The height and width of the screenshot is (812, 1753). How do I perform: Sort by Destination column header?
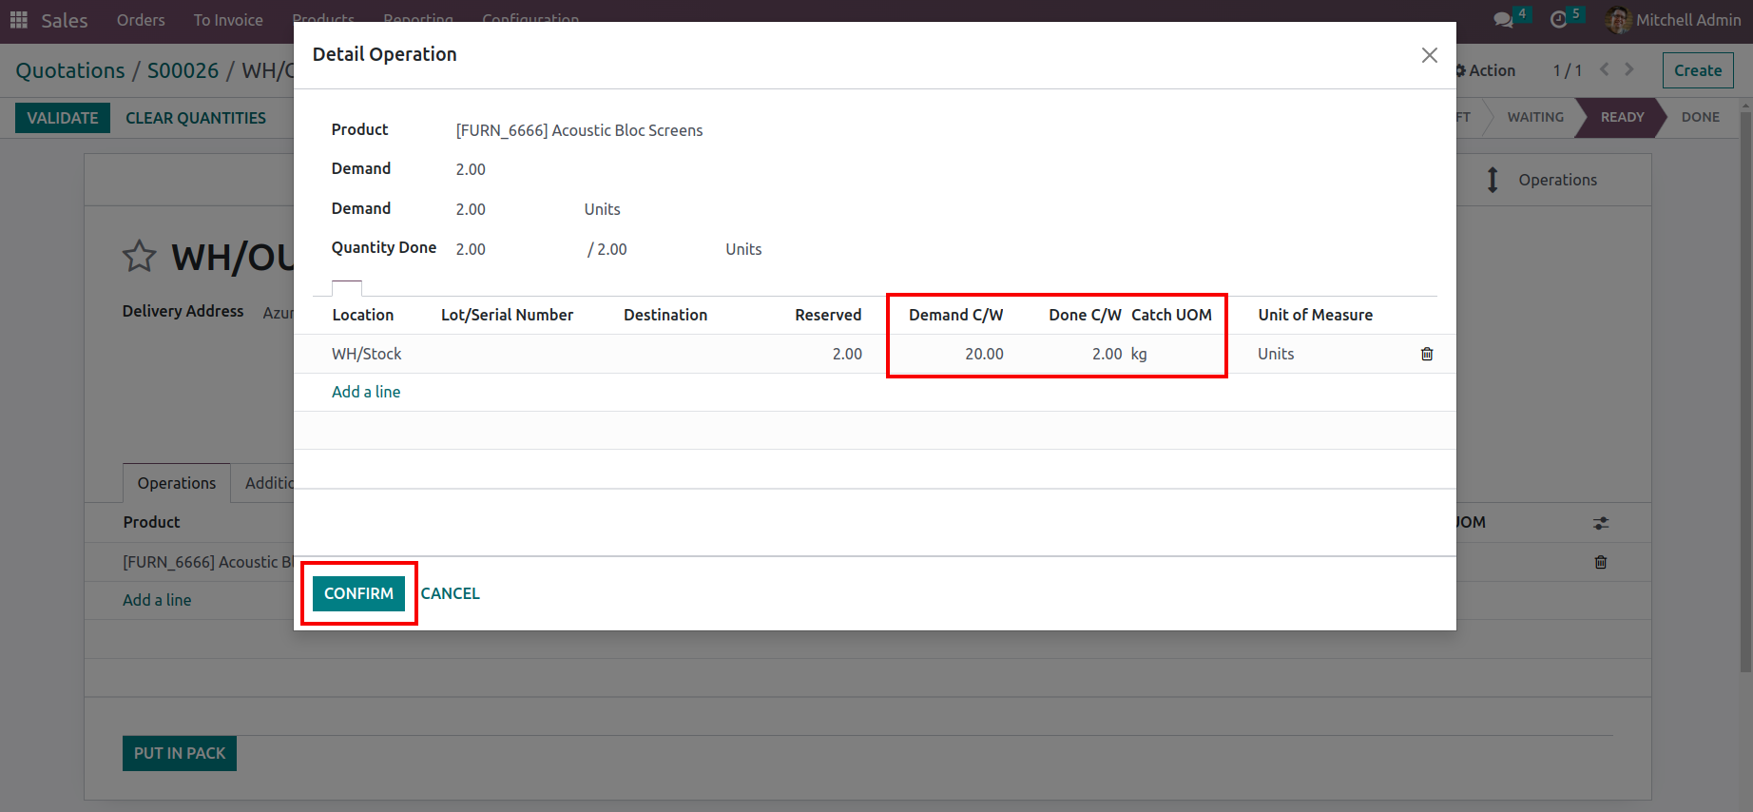(665, 315)
